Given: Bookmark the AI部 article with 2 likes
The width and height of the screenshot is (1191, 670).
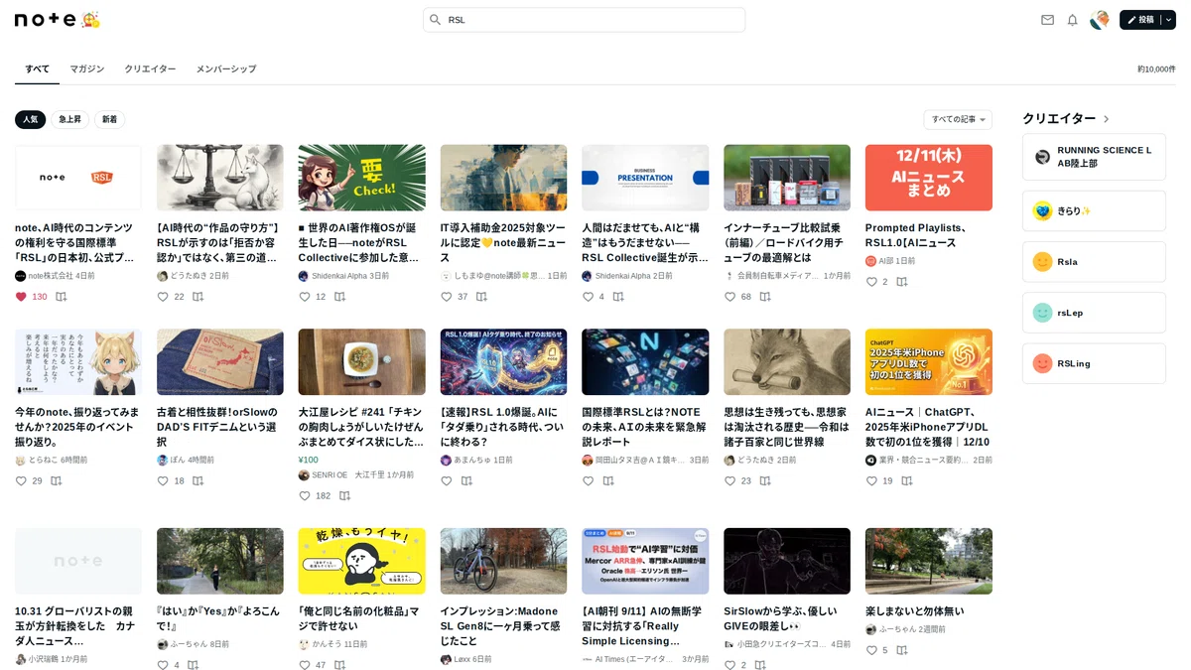Looking at the screenshot, I should point(902,282).
